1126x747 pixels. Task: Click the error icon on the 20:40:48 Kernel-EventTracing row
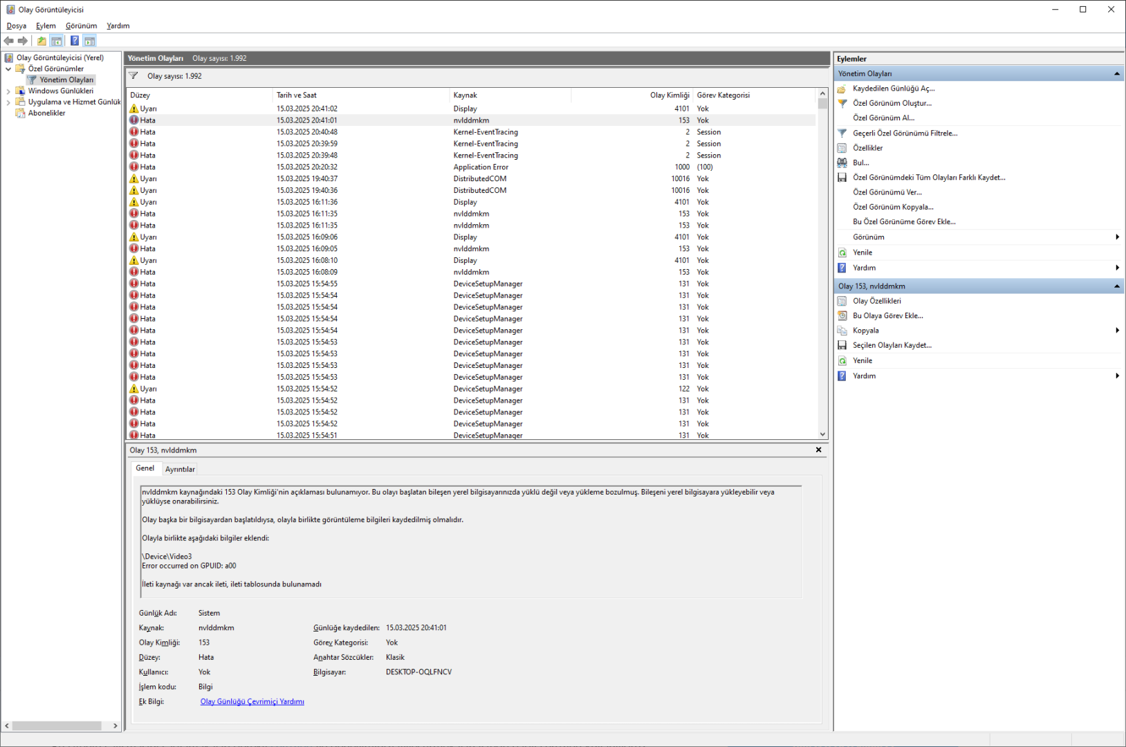[134, 132]
